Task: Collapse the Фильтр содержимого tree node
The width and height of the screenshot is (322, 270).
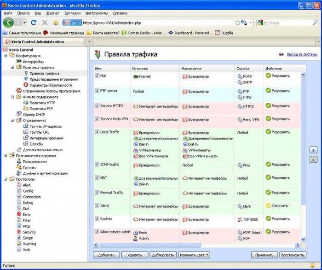Action: click(12, 97)
